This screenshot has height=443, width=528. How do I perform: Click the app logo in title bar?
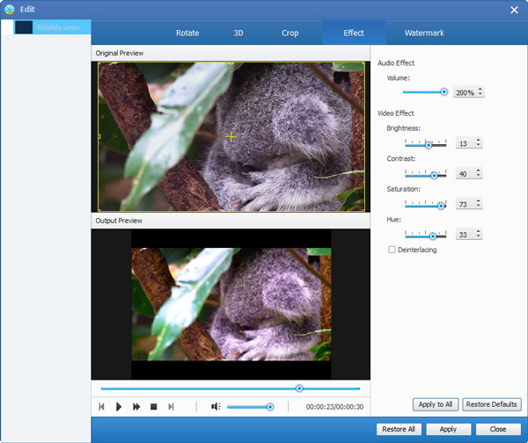pyautogui.click(x=10, y=10)
